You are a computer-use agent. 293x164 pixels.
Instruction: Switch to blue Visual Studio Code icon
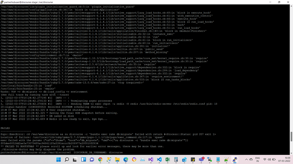(159, 159)
